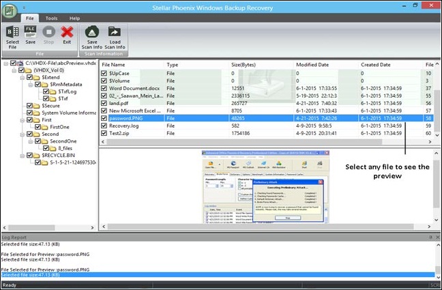The image size is (442, 290).
Task: Click the VHDX_Vol 0 folder icon
Action: click(29, 70)
